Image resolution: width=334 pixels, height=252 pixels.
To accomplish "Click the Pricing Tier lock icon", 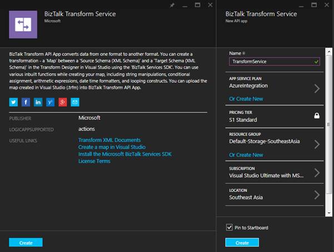I will [317, 115].
